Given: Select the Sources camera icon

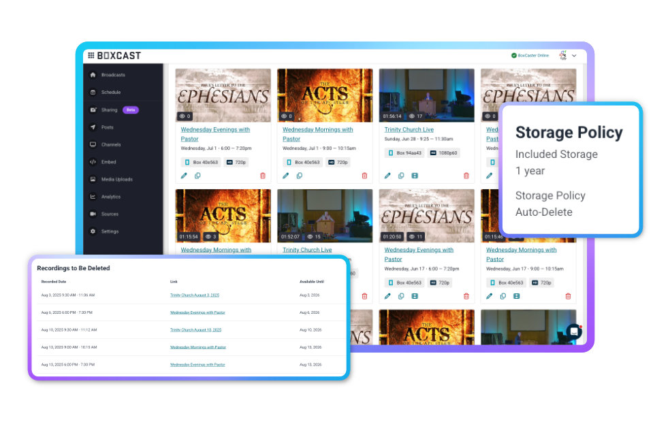Looking at the screenshot, I should click(x=93, y=214).
